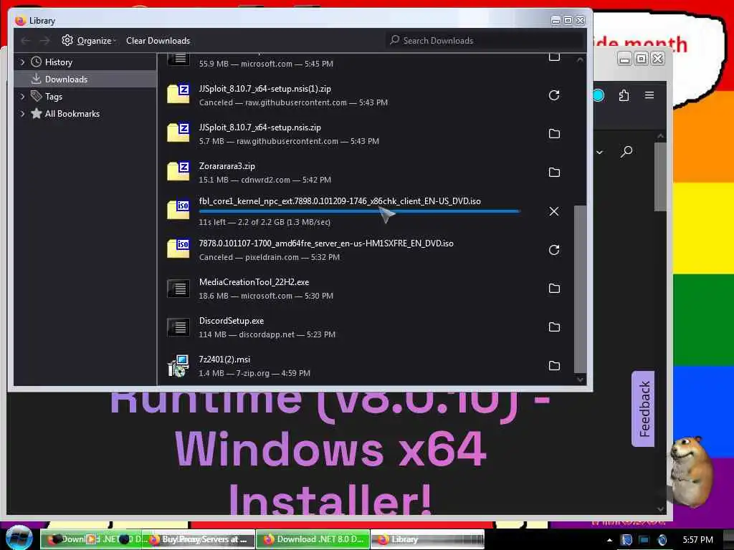Click the forward arrow in Library toolbar

point(44,41)
